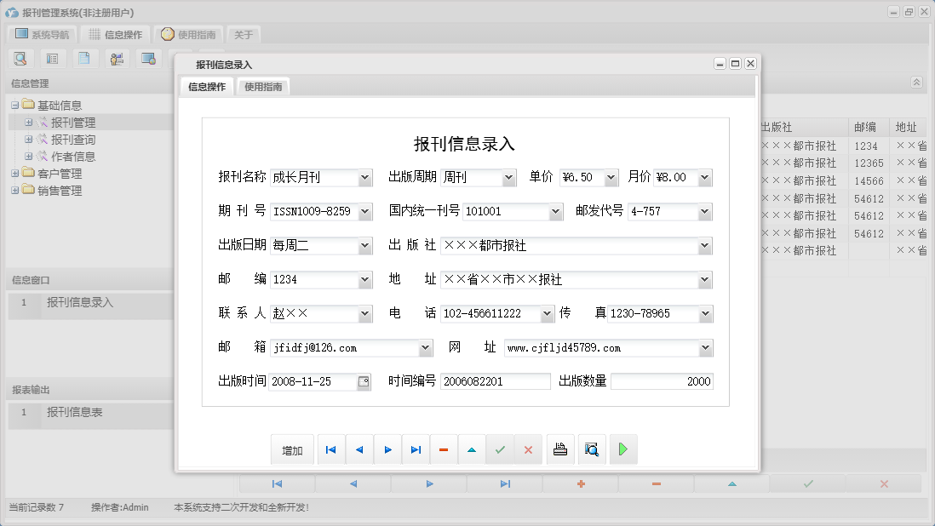
Task: Open the 系统导航 menu
Action: 42,34
